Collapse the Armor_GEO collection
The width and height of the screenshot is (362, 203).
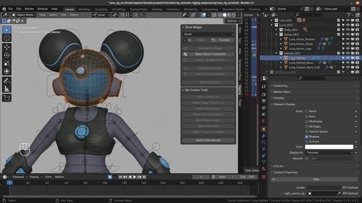click(x=277, y=34)
